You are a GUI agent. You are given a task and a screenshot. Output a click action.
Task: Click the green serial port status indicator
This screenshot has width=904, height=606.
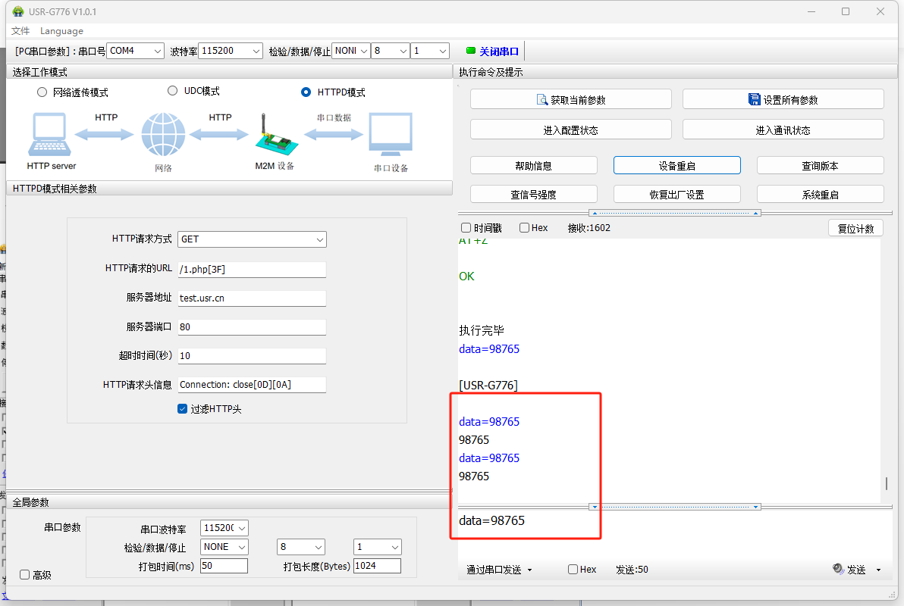tap(470, 51)
